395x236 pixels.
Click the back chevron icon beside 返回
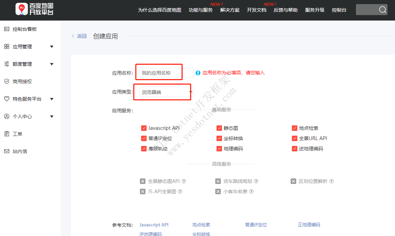(73, 36)
